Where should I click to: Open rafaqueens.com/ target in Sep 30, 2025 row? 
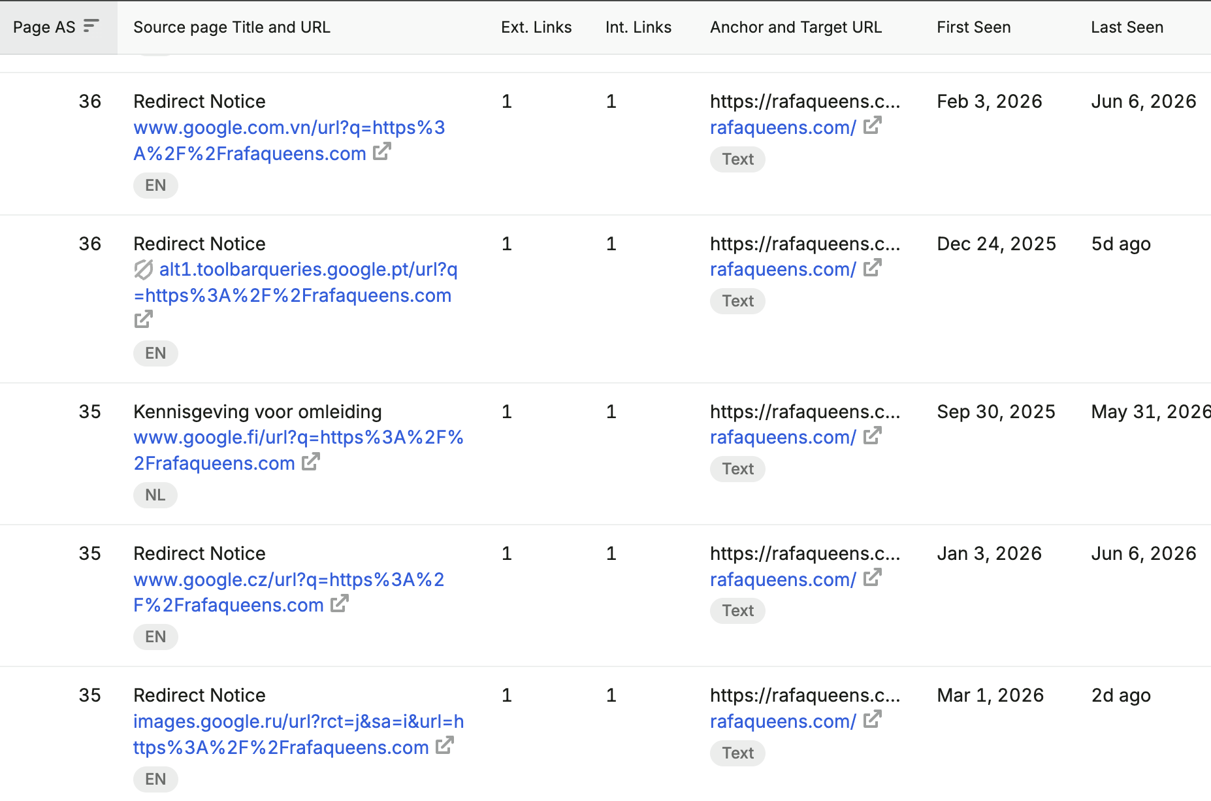(783, 437)
